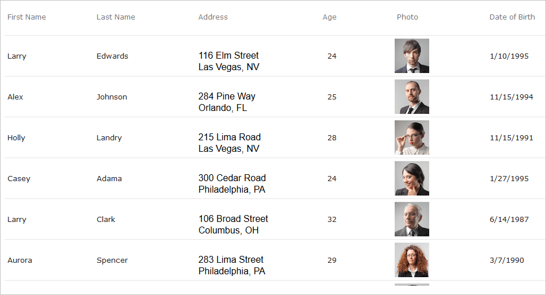
Task: Select Aurora Spencer's curly-hair photo
Action: tap(411, 260)
